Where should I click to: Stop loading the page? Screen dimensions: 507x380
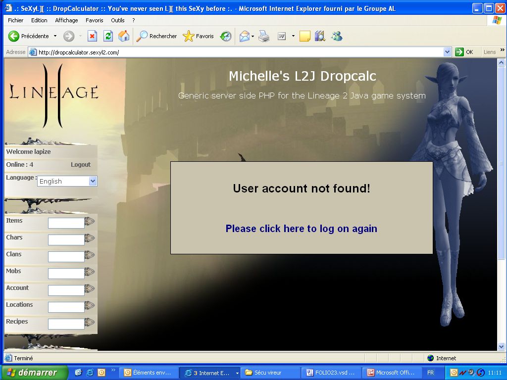[93, 36]
